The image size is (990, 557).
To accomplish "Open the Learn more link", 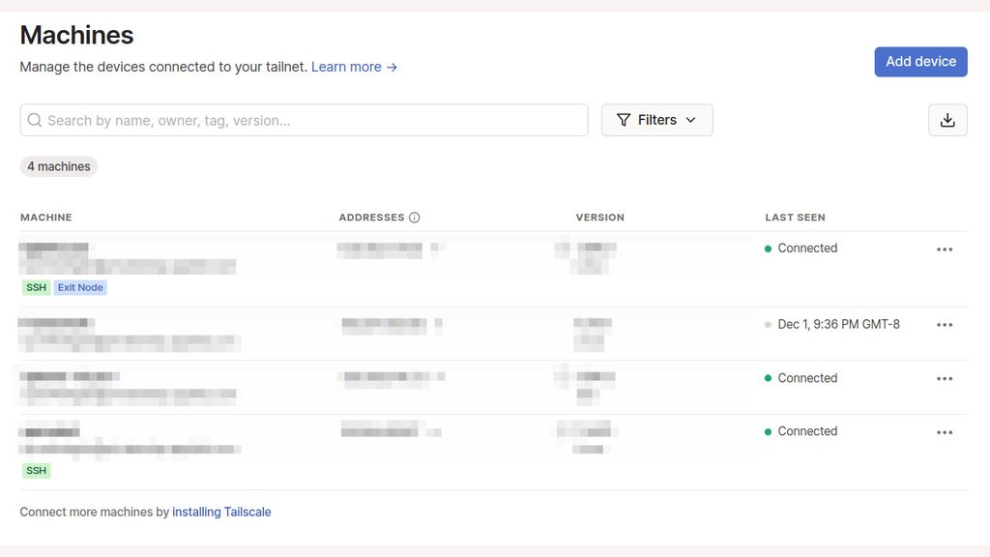I will (x=354, y=67).
